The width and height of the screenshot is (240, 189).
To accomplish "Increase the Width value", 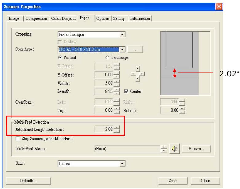I will (116, 81).
